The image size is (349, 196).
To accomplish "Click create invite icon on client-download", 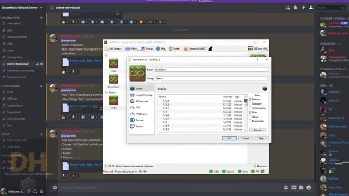I will tap(38, 64).
